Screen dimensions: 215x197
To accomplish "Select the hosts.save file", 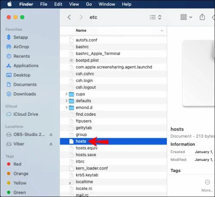I will point(113,155).
